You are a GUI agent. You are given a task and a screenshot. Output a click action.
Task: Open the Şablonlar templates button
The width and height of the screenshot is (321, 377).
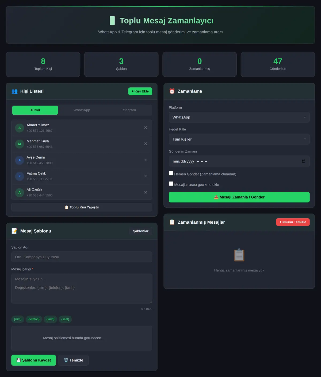coord(141,231)
